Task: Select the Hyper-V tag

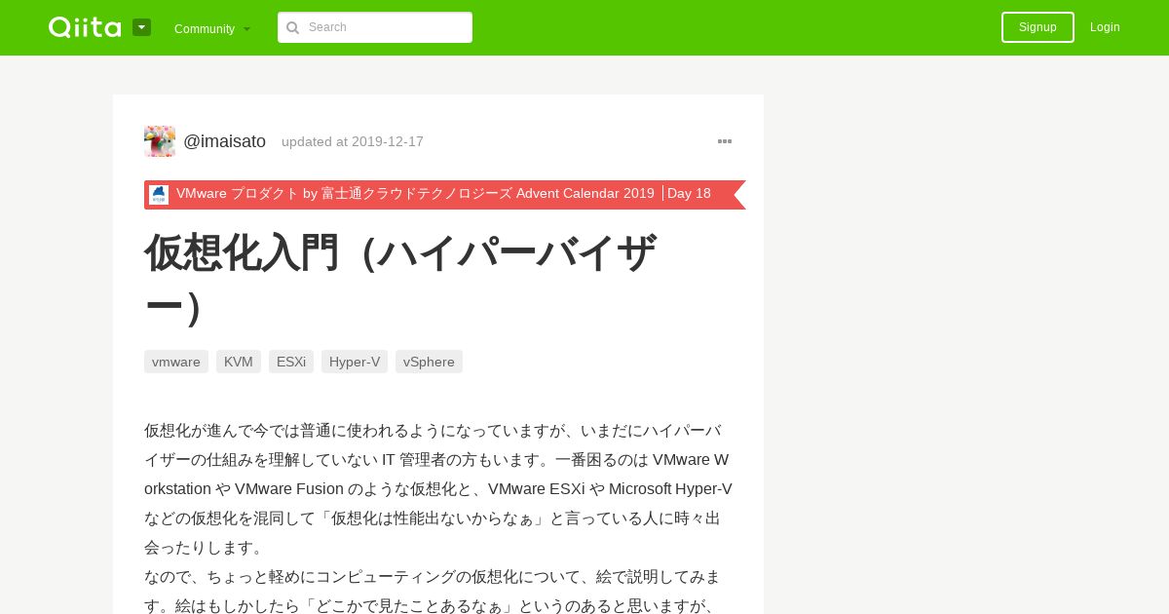Action: 355,362
